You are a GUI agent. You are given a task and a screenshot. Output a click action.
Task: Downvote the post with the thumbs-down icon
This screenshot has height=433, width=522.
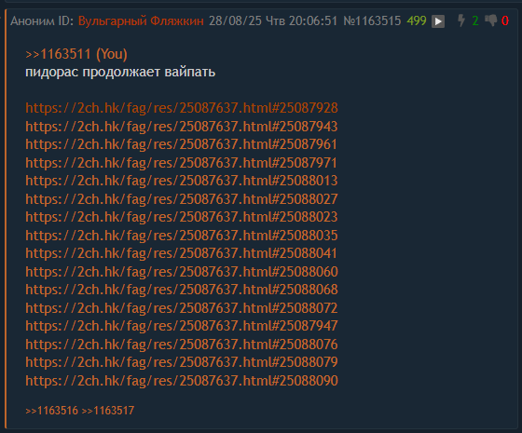tap(490, 20)
